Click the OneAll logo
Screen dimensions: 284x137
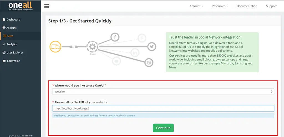(x=21, y=6)
